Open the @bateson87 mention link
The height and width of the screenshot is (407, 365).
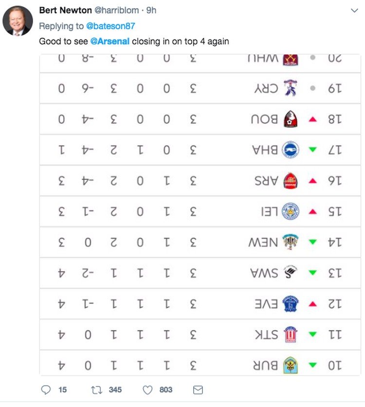point(110,26)
